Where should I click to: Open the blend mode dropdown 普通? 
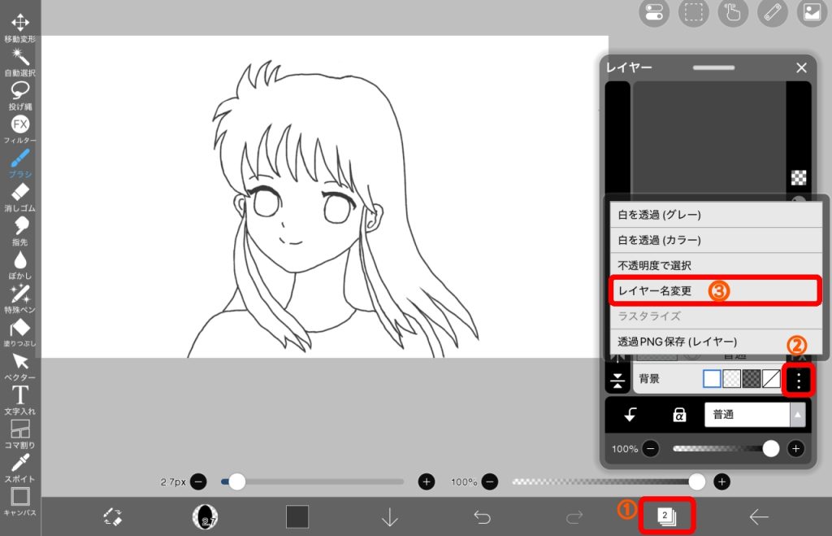tap(754, 415)
